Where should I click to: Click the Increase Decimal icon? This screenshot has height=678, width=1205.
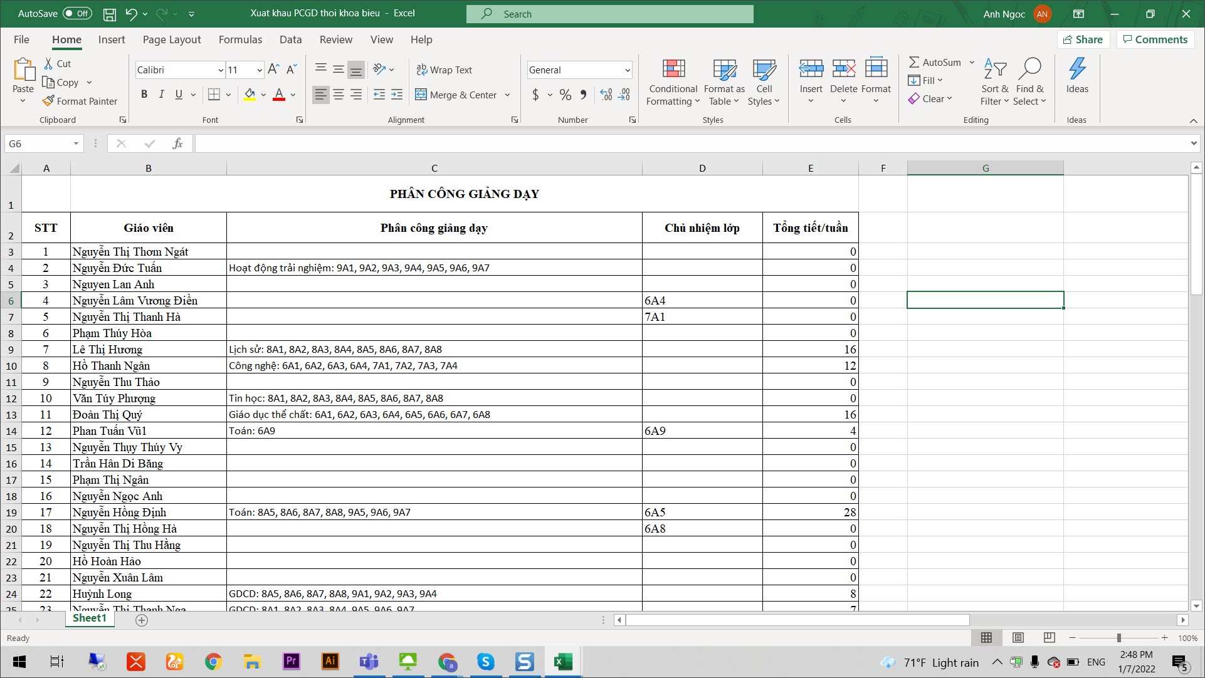point(606,95)
